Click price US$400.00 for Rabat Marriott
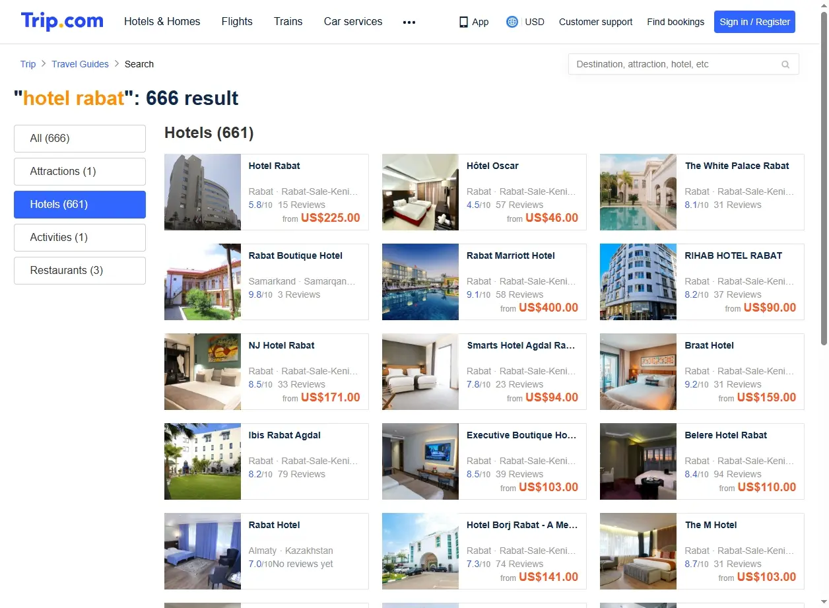Viewport: 829px width, 608px height. point(548,308)
